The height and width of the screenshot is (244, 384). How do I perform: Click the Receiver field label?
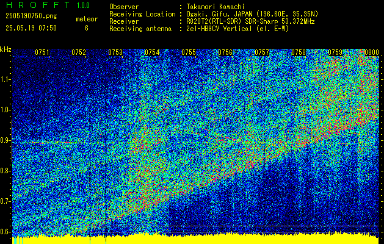click(124, 21)
